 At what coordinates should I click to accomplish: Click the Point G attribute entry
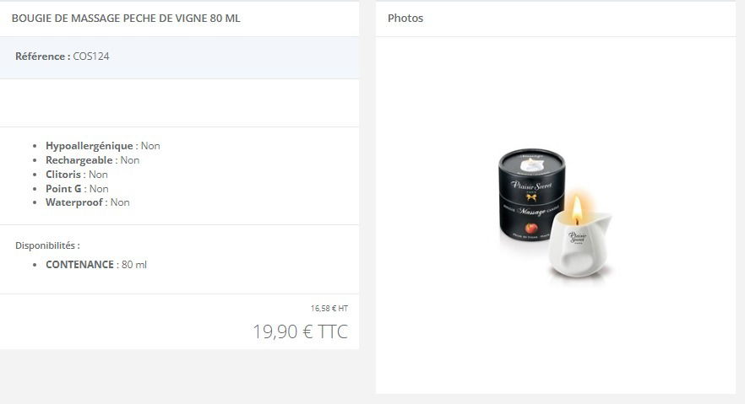pos(77,188)
